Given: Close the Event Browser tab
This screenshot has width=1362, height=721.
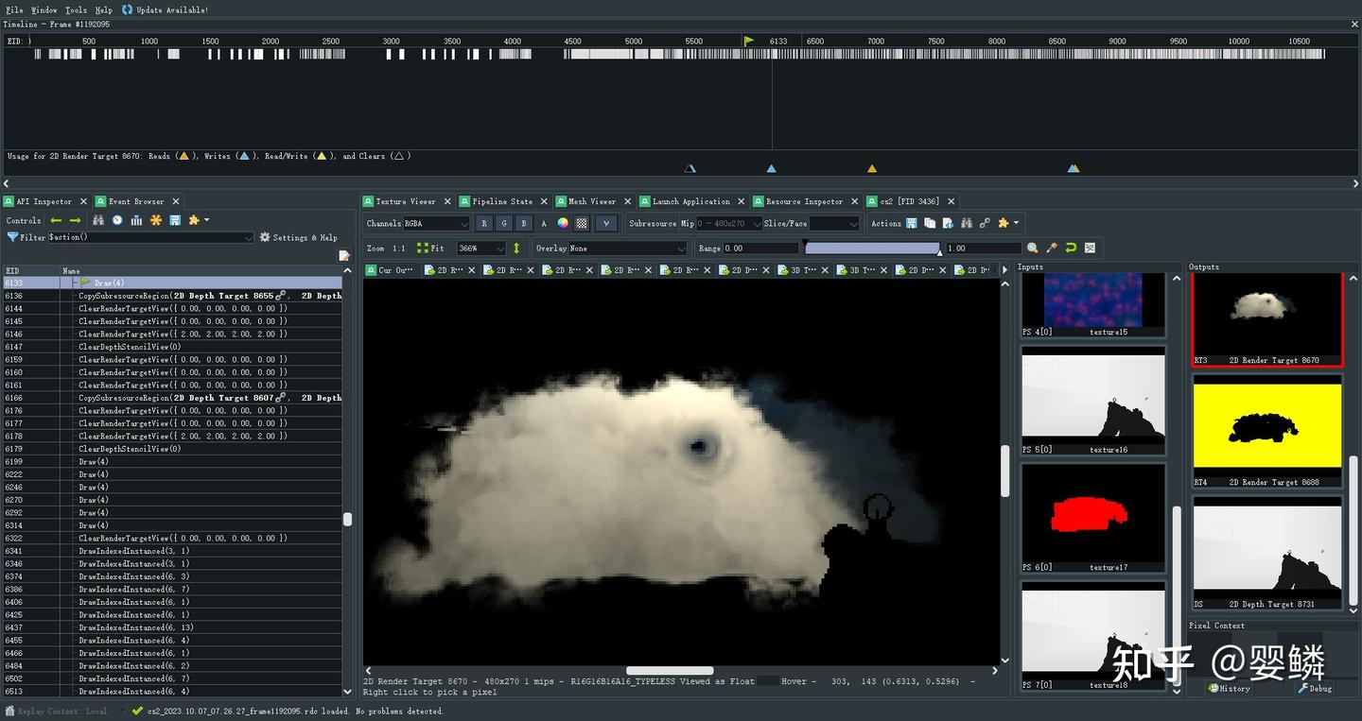Looking at the screenshot, I should click(175, 201).
